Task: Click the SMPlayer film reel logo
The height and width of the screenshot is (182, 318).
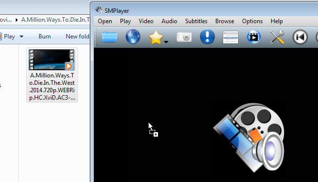Action: pos(249,138)
